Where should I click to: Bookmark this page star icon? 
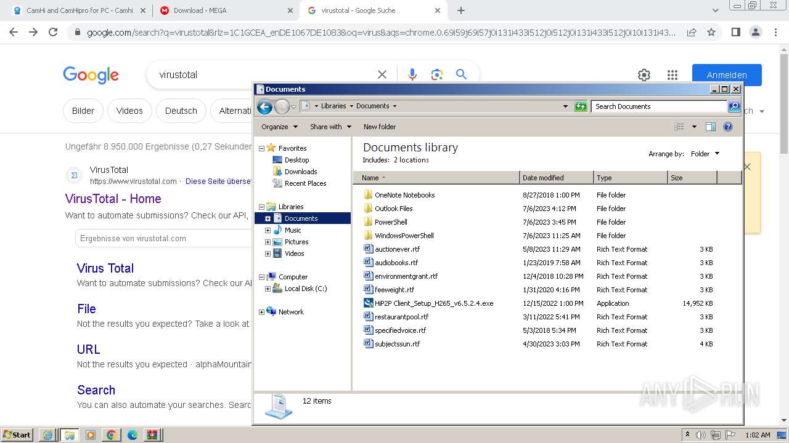[711, 32]
